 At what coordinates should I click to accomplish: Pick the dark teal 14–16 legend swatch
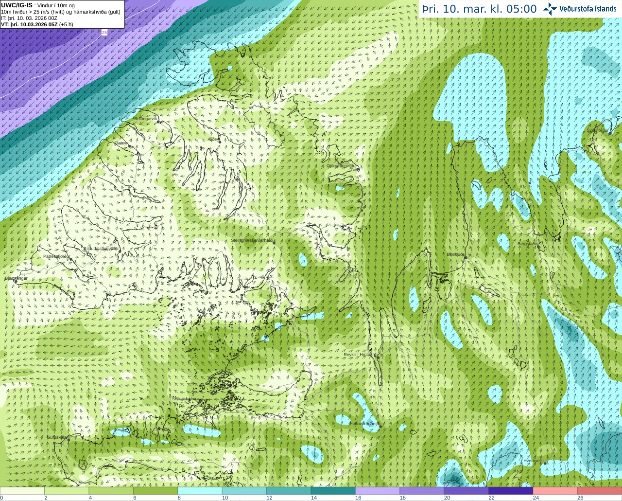tap(333, 491)
